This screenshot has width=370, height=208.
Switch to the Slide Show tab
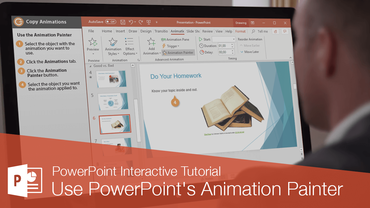point(193,31)
